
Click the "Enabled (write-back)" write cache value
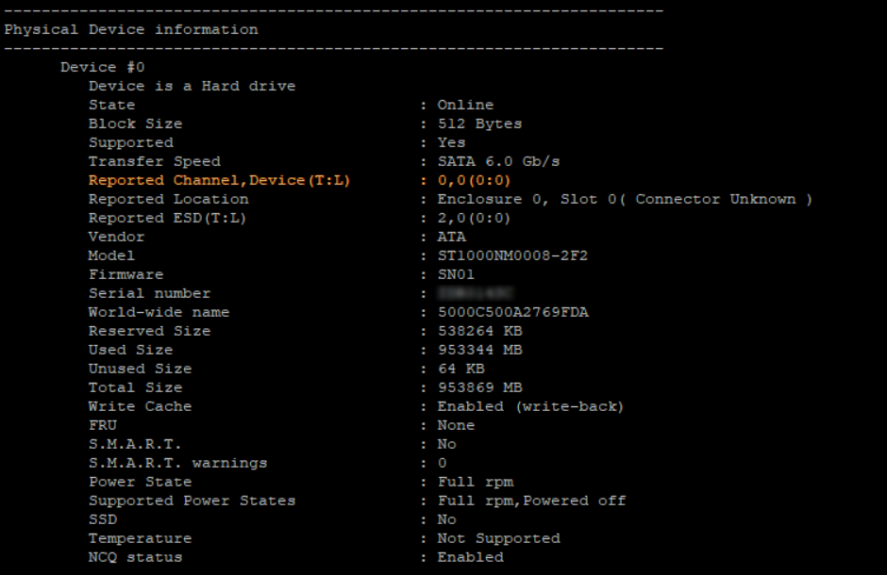point(530,406)
